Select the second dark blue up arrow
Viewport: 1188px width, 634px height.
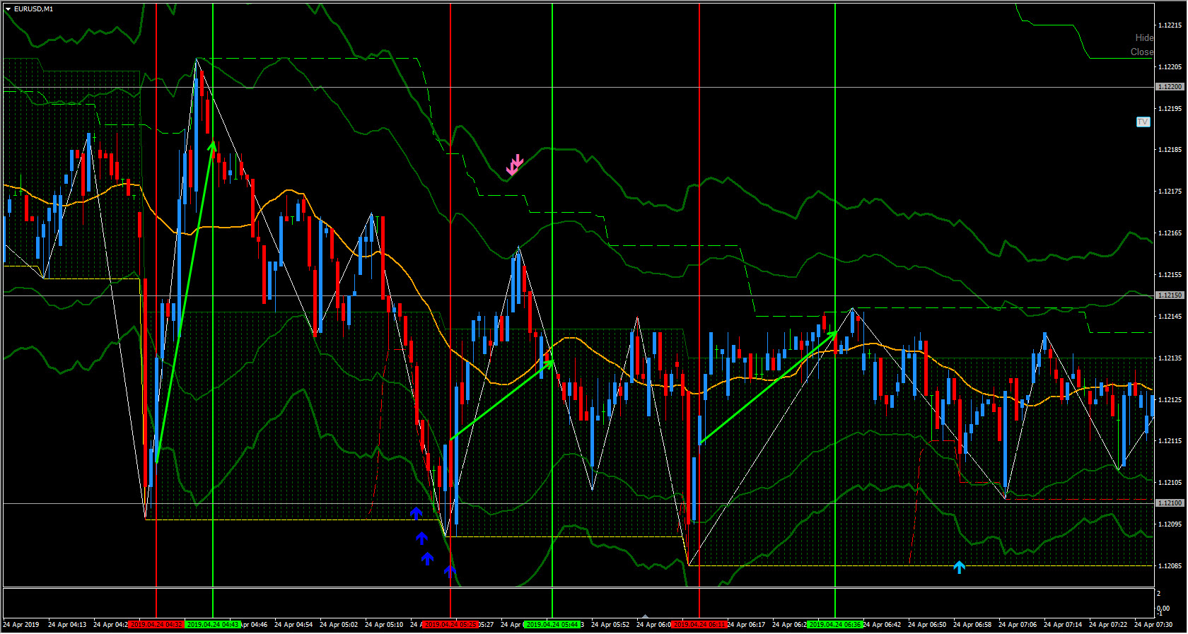(421, 538)
